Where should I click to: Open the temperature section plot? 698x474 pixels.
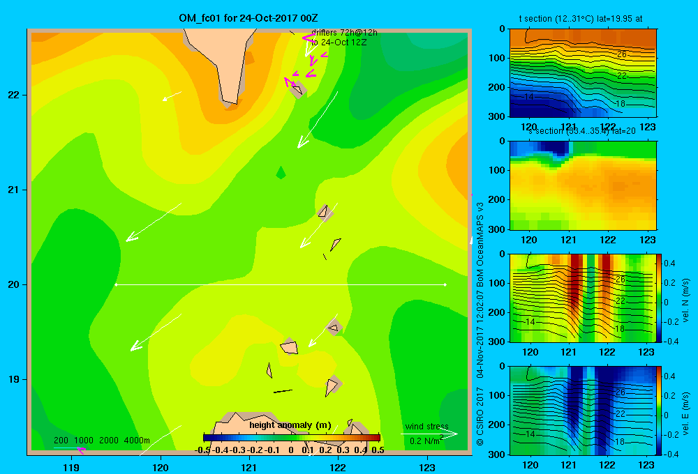pyautogui.click(x=583, y=73)
